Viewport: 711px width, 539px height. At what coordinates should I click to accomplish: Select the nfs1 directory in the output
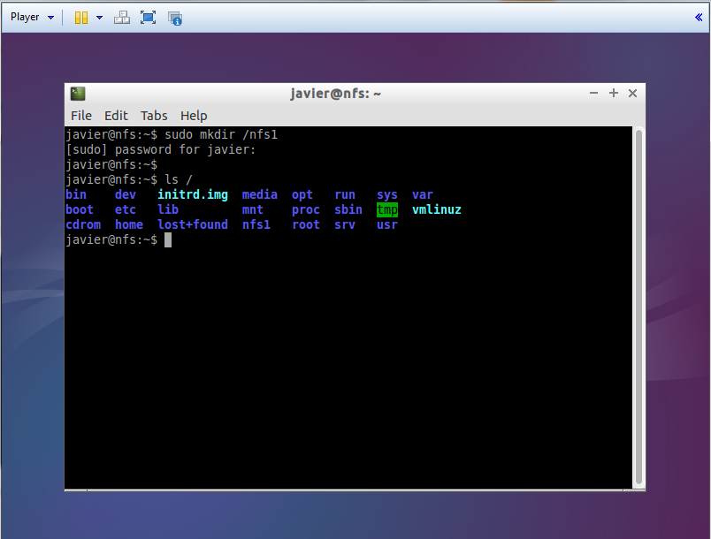click(x=256, y=224)
